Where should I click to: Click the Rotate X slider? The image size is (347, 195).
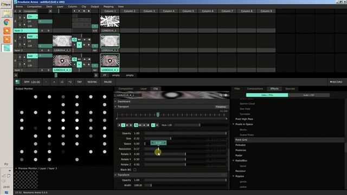(185, 154)
